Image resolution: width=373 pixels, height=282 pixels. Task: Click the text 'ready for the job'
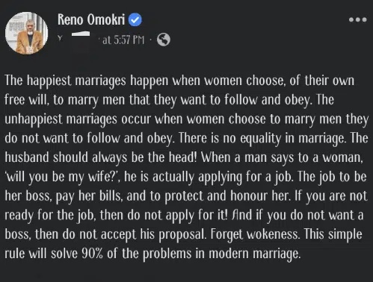pos(50,216)
